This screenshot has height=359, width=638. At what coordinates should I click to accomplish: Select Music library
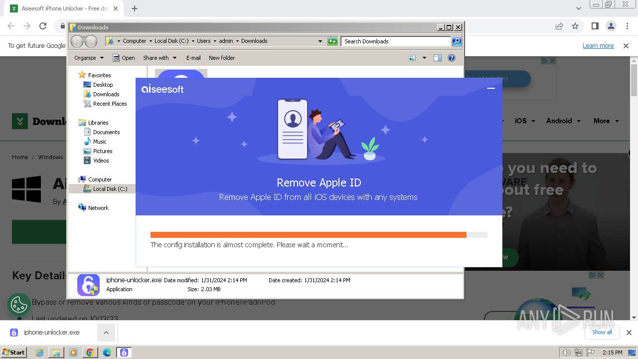(x=100, y=142)
